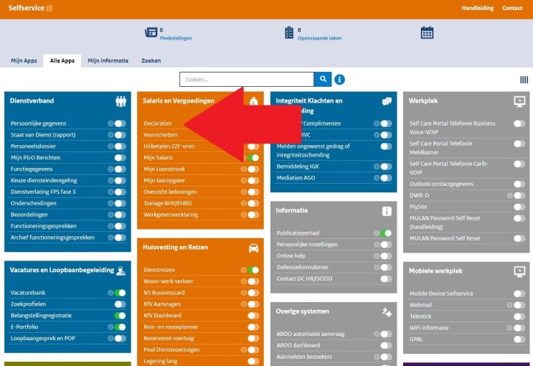Image resolution: width=533 pixels, height=366 pixels.
Task: Open the search info icon
Action: [339, 80]
